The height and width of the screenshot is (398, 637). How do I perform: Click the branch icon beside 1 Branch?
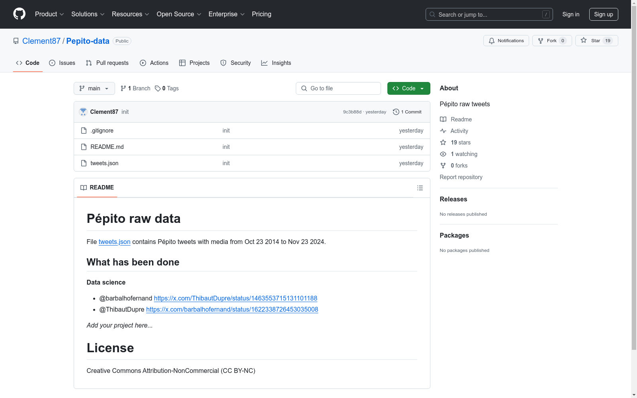coord(123,88)
